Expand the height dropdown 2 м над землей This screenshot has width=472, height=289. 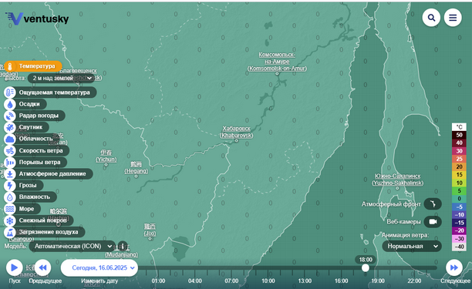[62, 78]
